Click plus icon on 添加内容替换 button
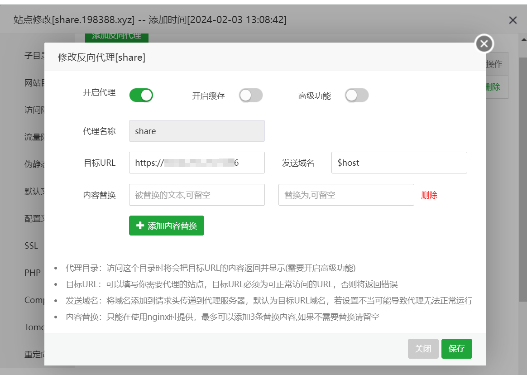 point(140,226)
